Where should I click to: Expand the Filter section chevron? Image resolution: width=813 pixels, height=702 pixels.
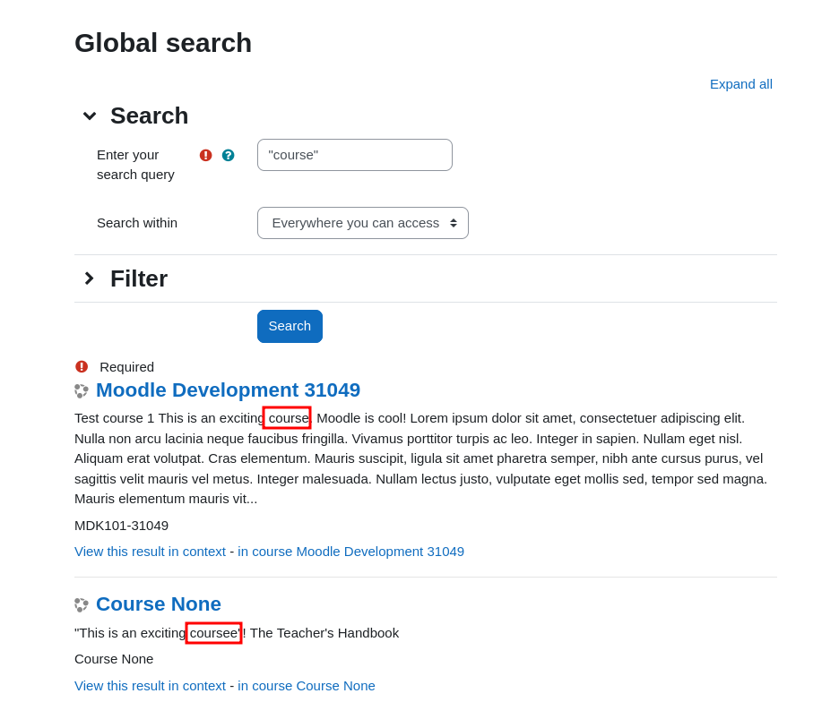pyautogui.click(x=89, y=278)
